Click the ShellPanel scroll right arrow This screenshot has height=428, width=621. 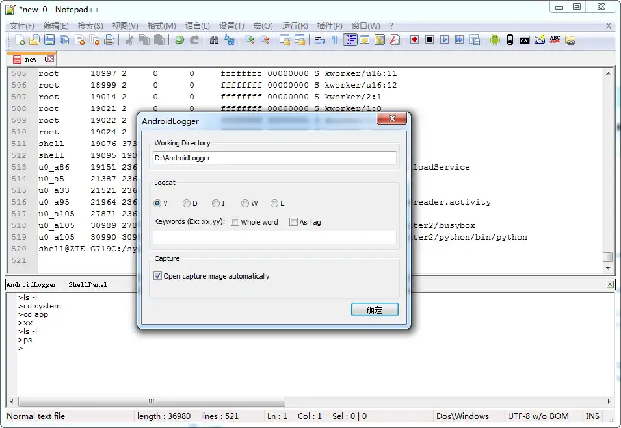point(609,401)
